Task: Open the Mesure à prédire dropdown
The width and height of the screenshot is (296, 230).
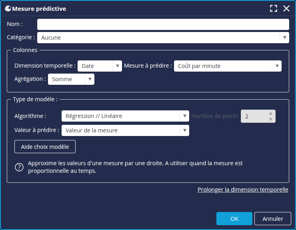Action: pos(228,66)
